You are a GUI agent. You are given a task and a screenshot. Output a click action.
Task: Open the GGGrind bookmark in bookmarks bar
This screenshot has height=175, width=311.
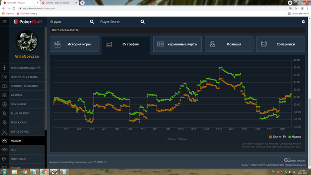[28, 14]
